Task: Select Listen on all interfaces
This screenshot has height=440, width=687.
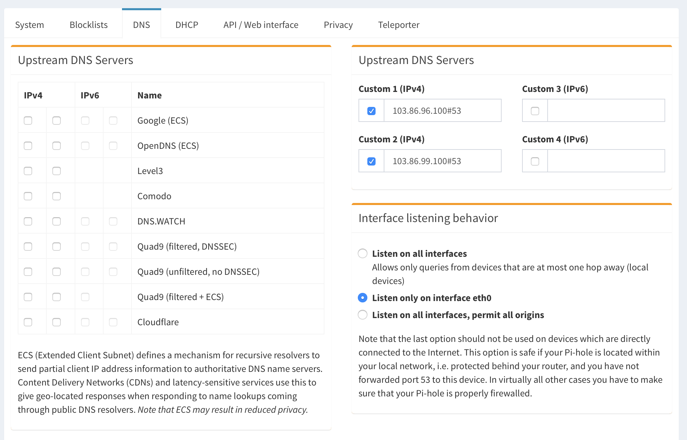Action: [x=362, y=253]
